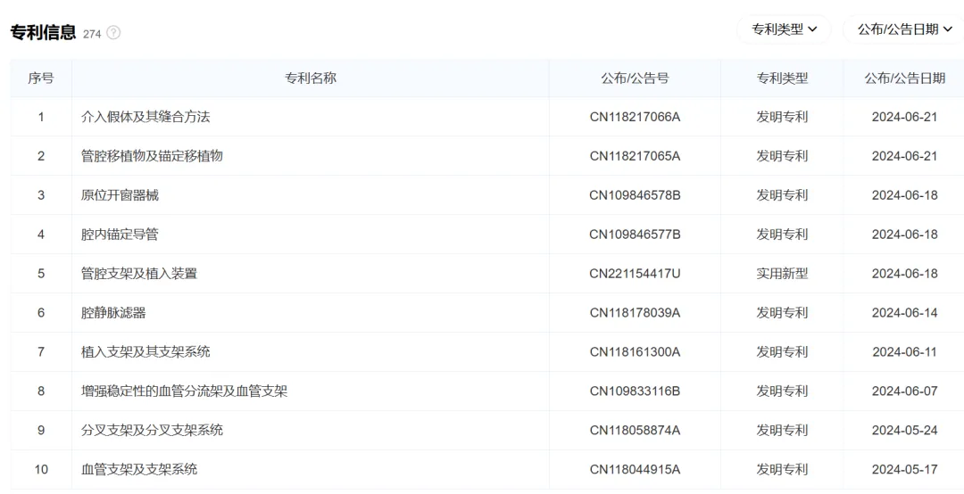
Task: Click patent 管腔支架及植入装置
Action: click(x=139, y=274)
